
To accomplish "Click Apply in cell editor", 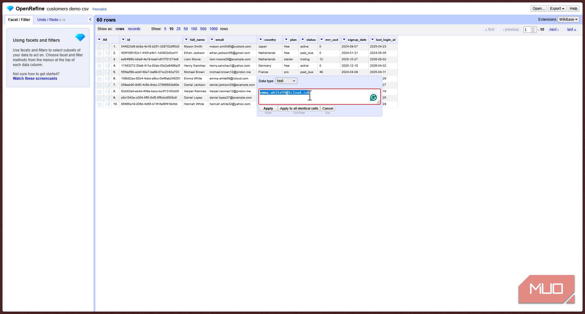I will [x=268, y=108].
